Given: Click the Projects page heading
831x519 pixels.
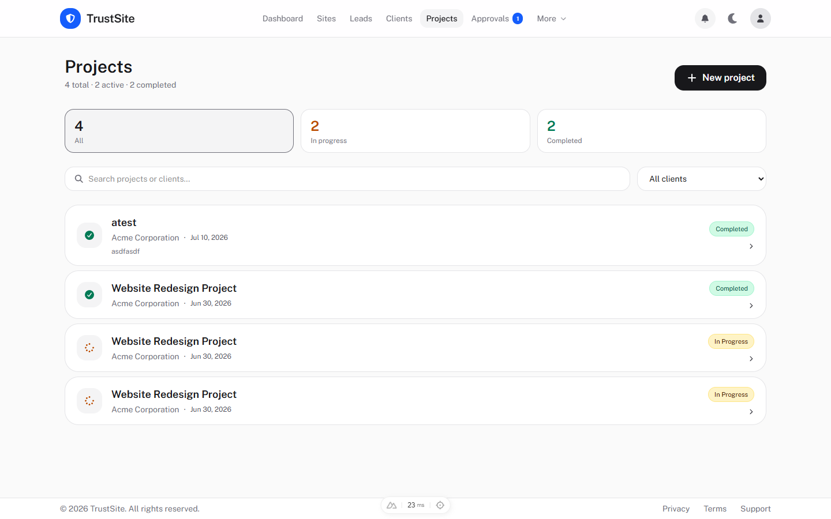Looking at the screenshot, I should (x=99, y=67).
